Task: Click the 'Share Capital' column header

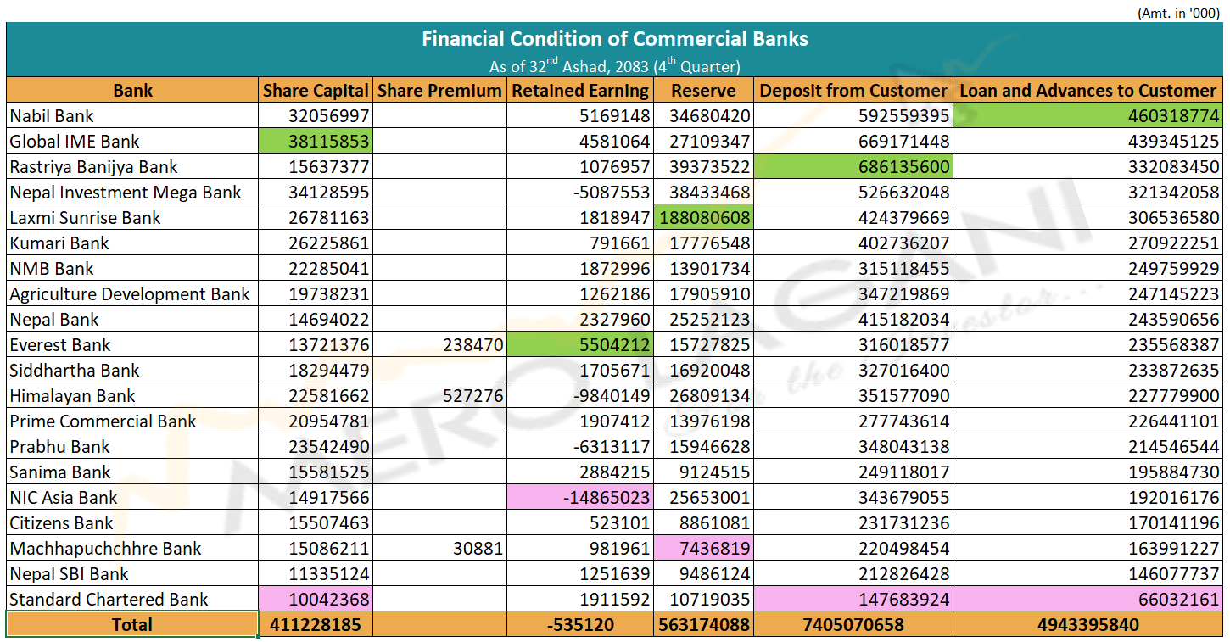Action: (316, 91)
